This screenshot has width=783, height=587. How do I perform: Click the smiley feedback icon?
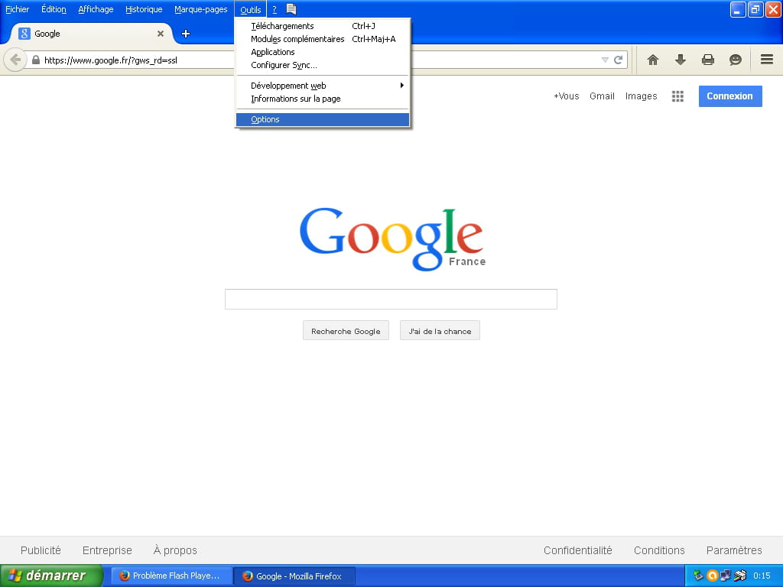pyautogui.click(x=735, y=60)
